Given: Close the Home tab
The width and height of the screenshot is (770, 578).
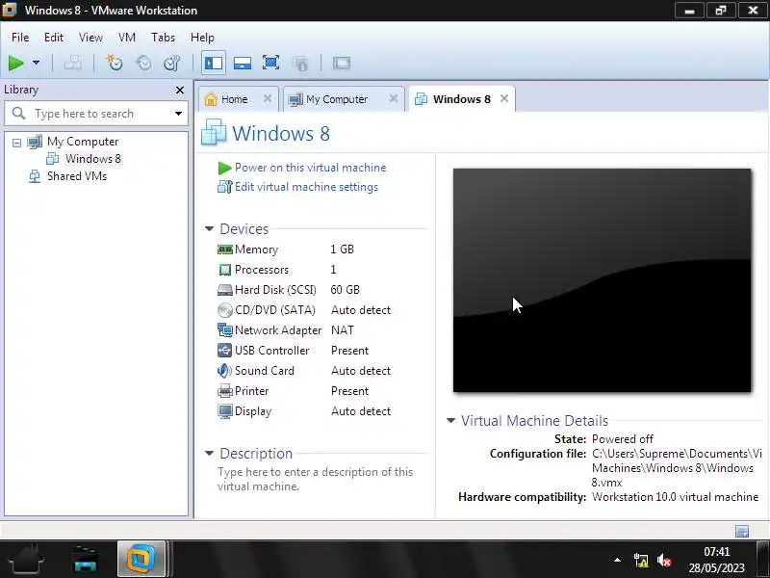Looking at the screenshot, I should [x=268, y=98].
